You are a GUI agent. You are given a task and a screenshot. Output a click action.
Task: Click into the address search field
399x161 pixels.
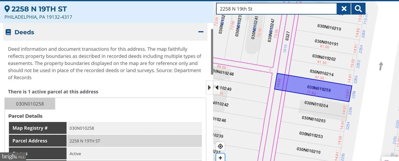pyautogui.click(x=276, y=9)
